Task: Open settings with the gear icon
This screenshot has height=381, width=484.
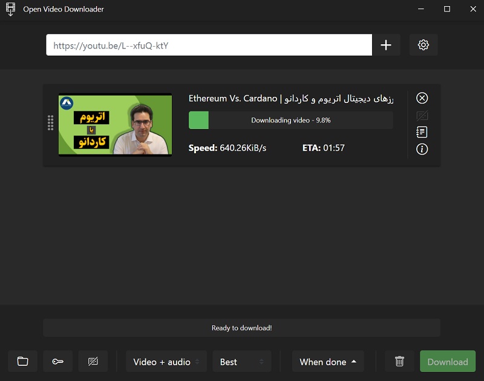Action: click(423, 45)
